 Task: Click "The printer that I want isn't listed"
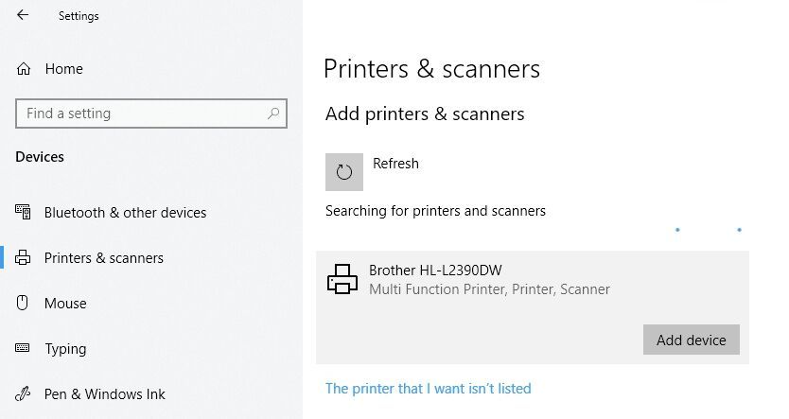428,389
